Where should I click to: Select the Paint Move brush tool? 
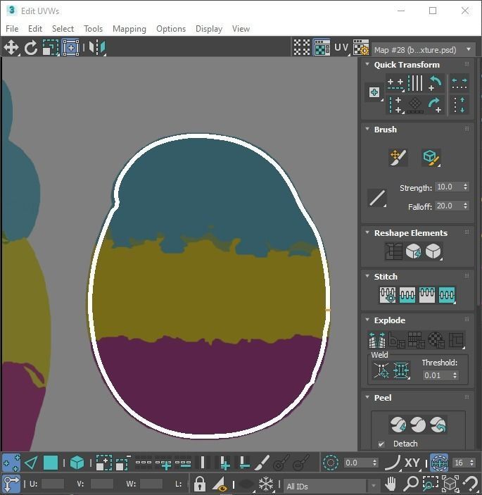tap(398, 157)
